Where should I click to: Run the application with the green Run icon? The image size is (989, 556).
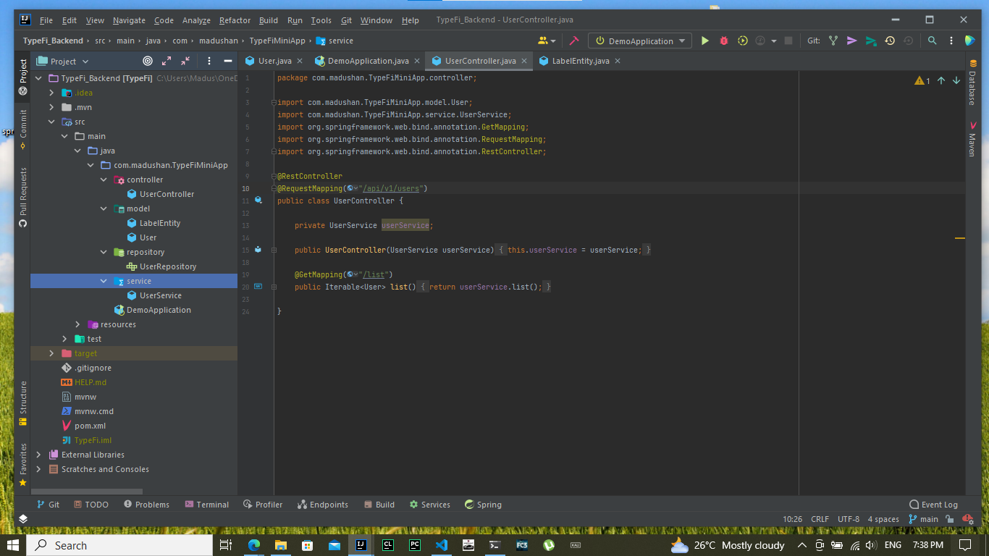[x=705, y=41]
